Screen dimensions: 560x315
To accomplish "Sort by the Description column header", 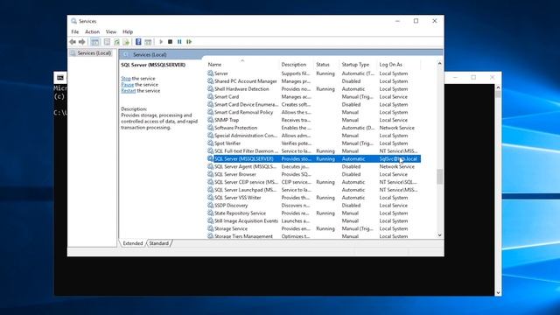I will point(296,64).
